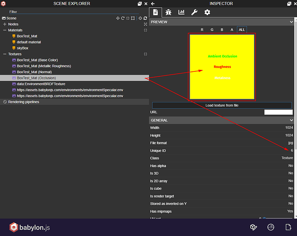
Task: Open the Tools tab with wrench icon
Action: (x=194, y=12)
